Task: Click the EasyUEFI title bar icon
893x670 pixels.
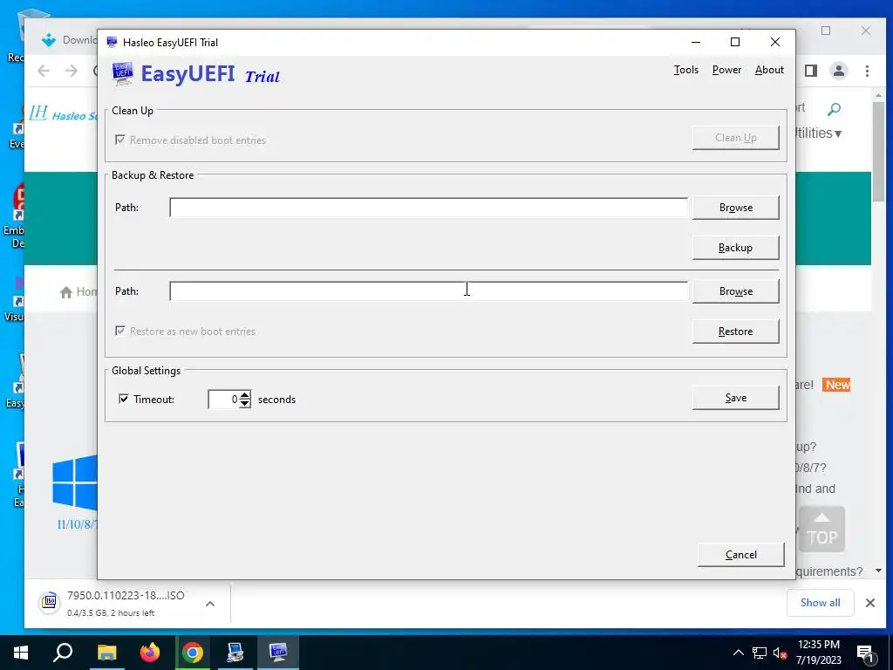Action: [x=112, y=42]
